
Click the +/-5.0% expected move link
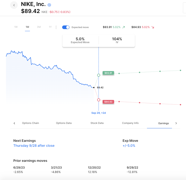click(x=129, y=146)
